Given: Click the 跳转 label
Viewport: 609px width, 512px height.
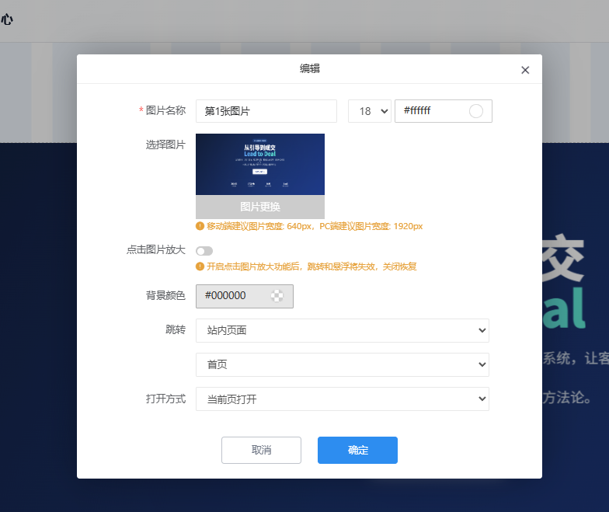Looking at the screenshot, I should coord(176,329).
